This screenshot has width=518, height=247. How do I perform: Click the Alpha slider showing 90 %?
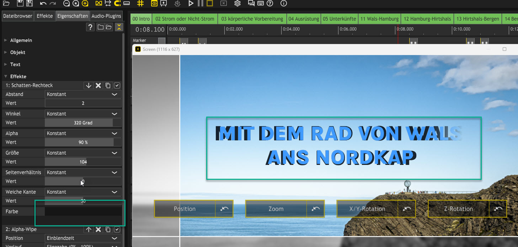(x=83, y=142)
